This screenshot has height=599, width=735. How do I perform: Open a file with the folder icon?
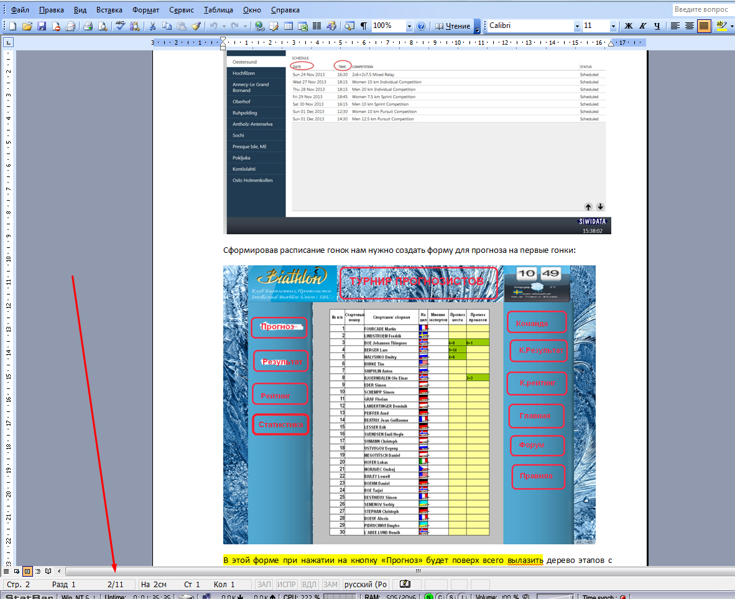[27, 26]
